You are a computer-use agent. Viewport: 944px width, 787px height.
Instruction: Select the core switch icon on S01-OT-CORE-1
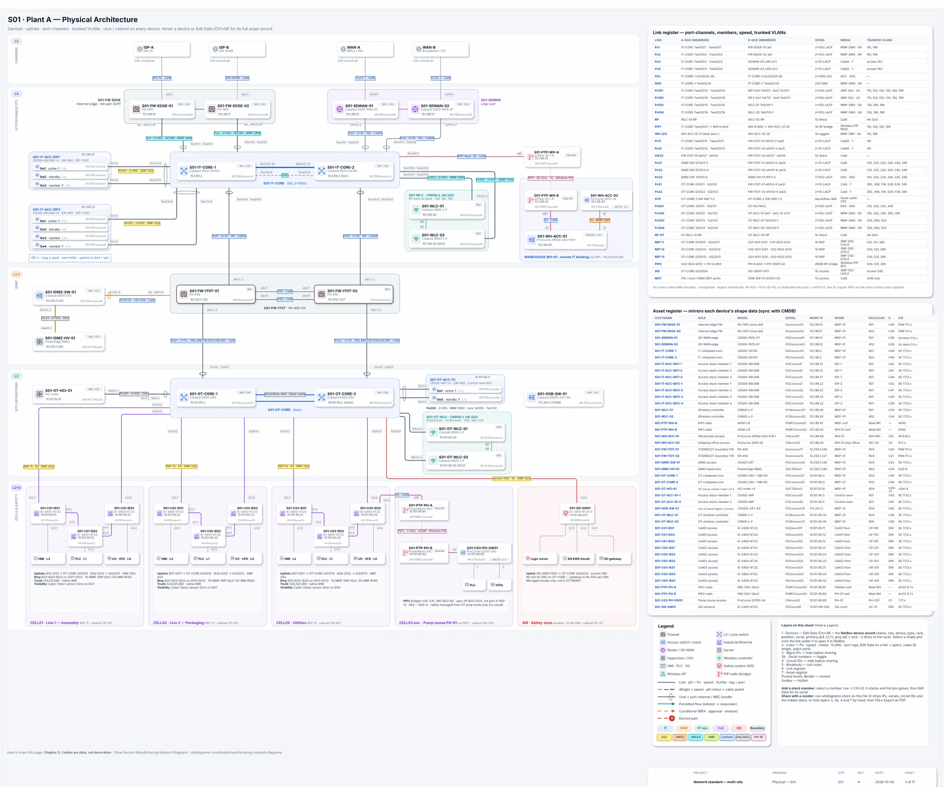coord(183,397)
